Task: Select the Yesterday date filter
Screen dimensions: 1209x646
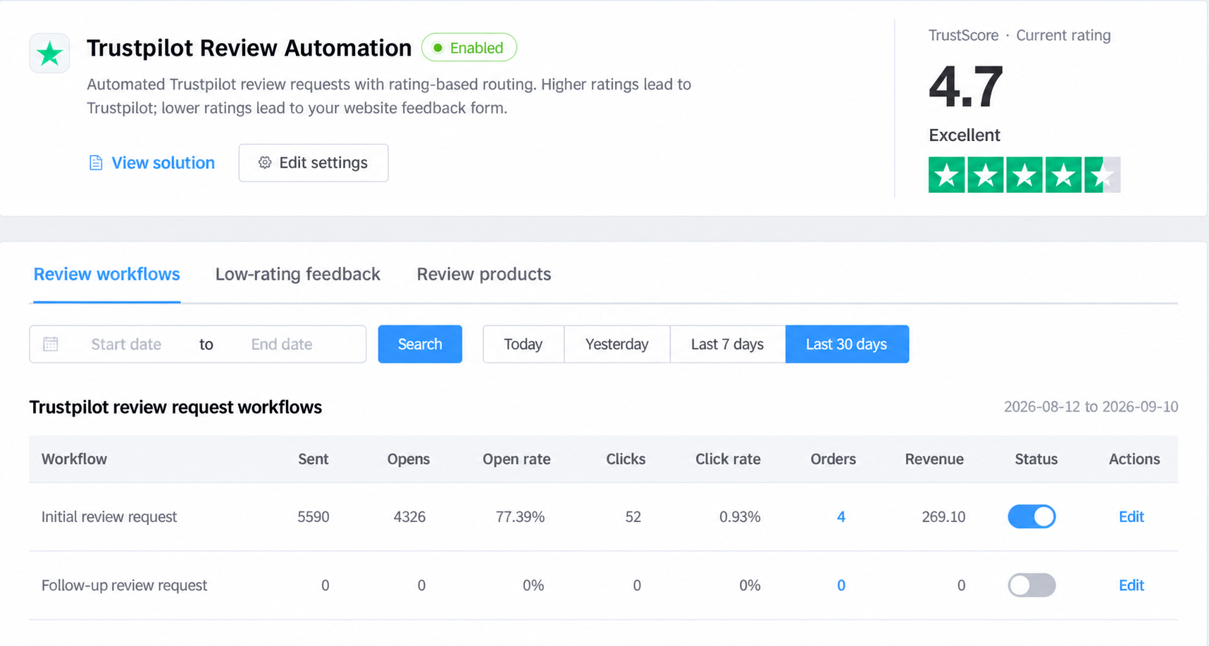Action: click(617, 344)
